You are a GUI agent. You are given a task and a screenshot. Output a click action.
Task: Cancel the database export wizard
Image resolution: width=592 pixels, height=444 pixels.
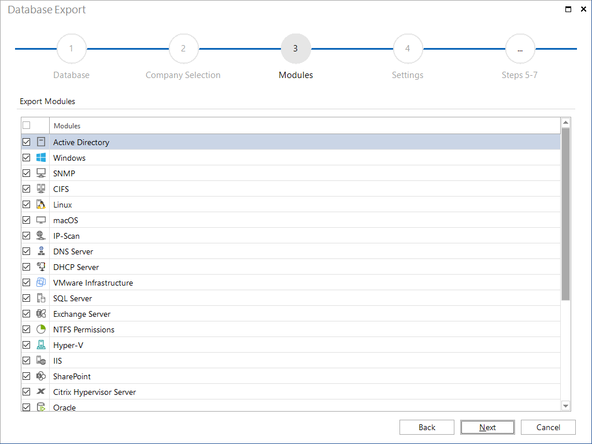click(548, 427)
